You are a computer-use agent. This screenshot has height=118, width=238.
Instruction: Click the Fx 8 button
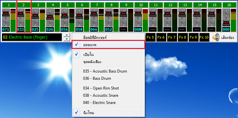point(182,37)
